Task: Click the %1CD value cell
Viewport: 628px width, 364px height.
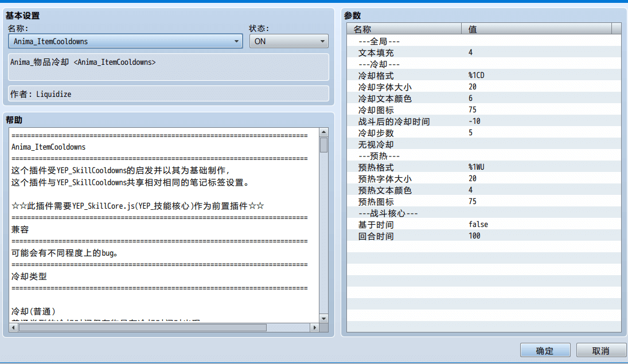Action: 476,75
